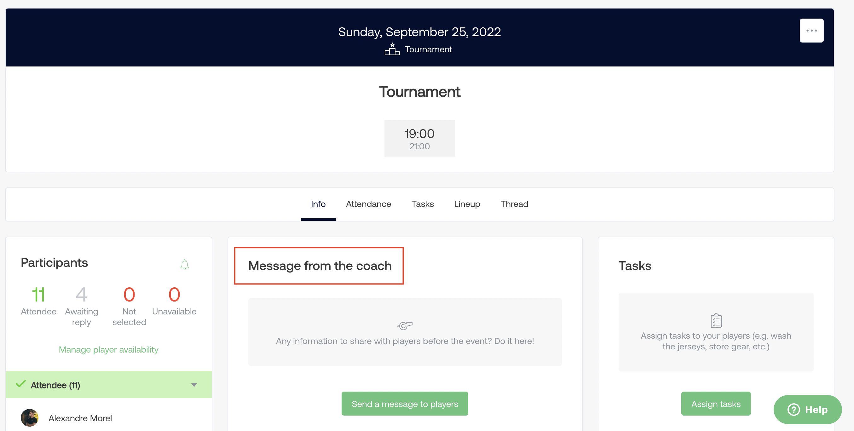Select the Thread tab
Screen dimensions: 854x431
[x=514, y=204]
